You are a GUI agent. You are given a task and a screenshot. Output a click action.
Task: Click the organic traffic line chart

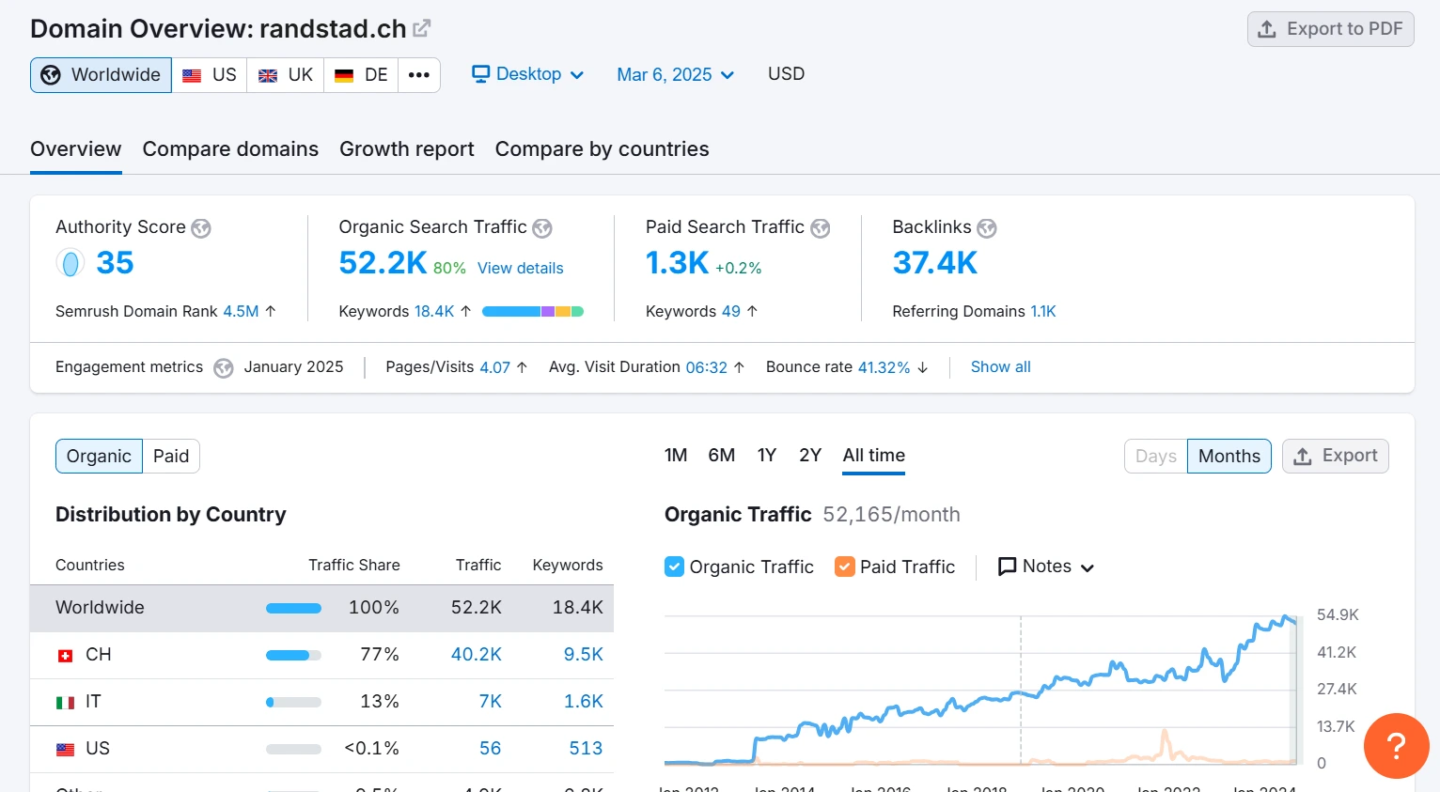pyautogui.click(x=980, y=691)
